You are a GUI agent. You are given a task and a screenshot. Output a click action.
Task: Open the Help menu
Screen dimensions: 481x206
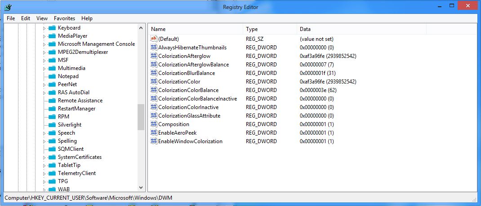(87, 18)
